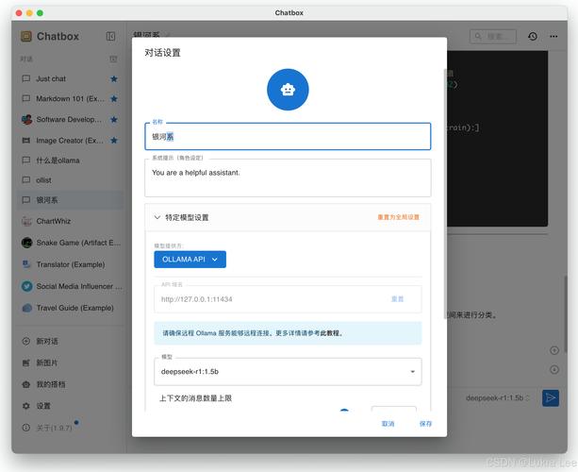Image resolution: width=578 pixels, height=472 pixels.
Task: Click the 保存 save button
Action: click(425, 424)
